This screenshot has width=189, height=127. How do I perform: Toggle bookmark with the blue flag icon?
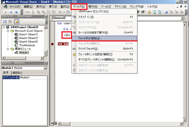166,12
